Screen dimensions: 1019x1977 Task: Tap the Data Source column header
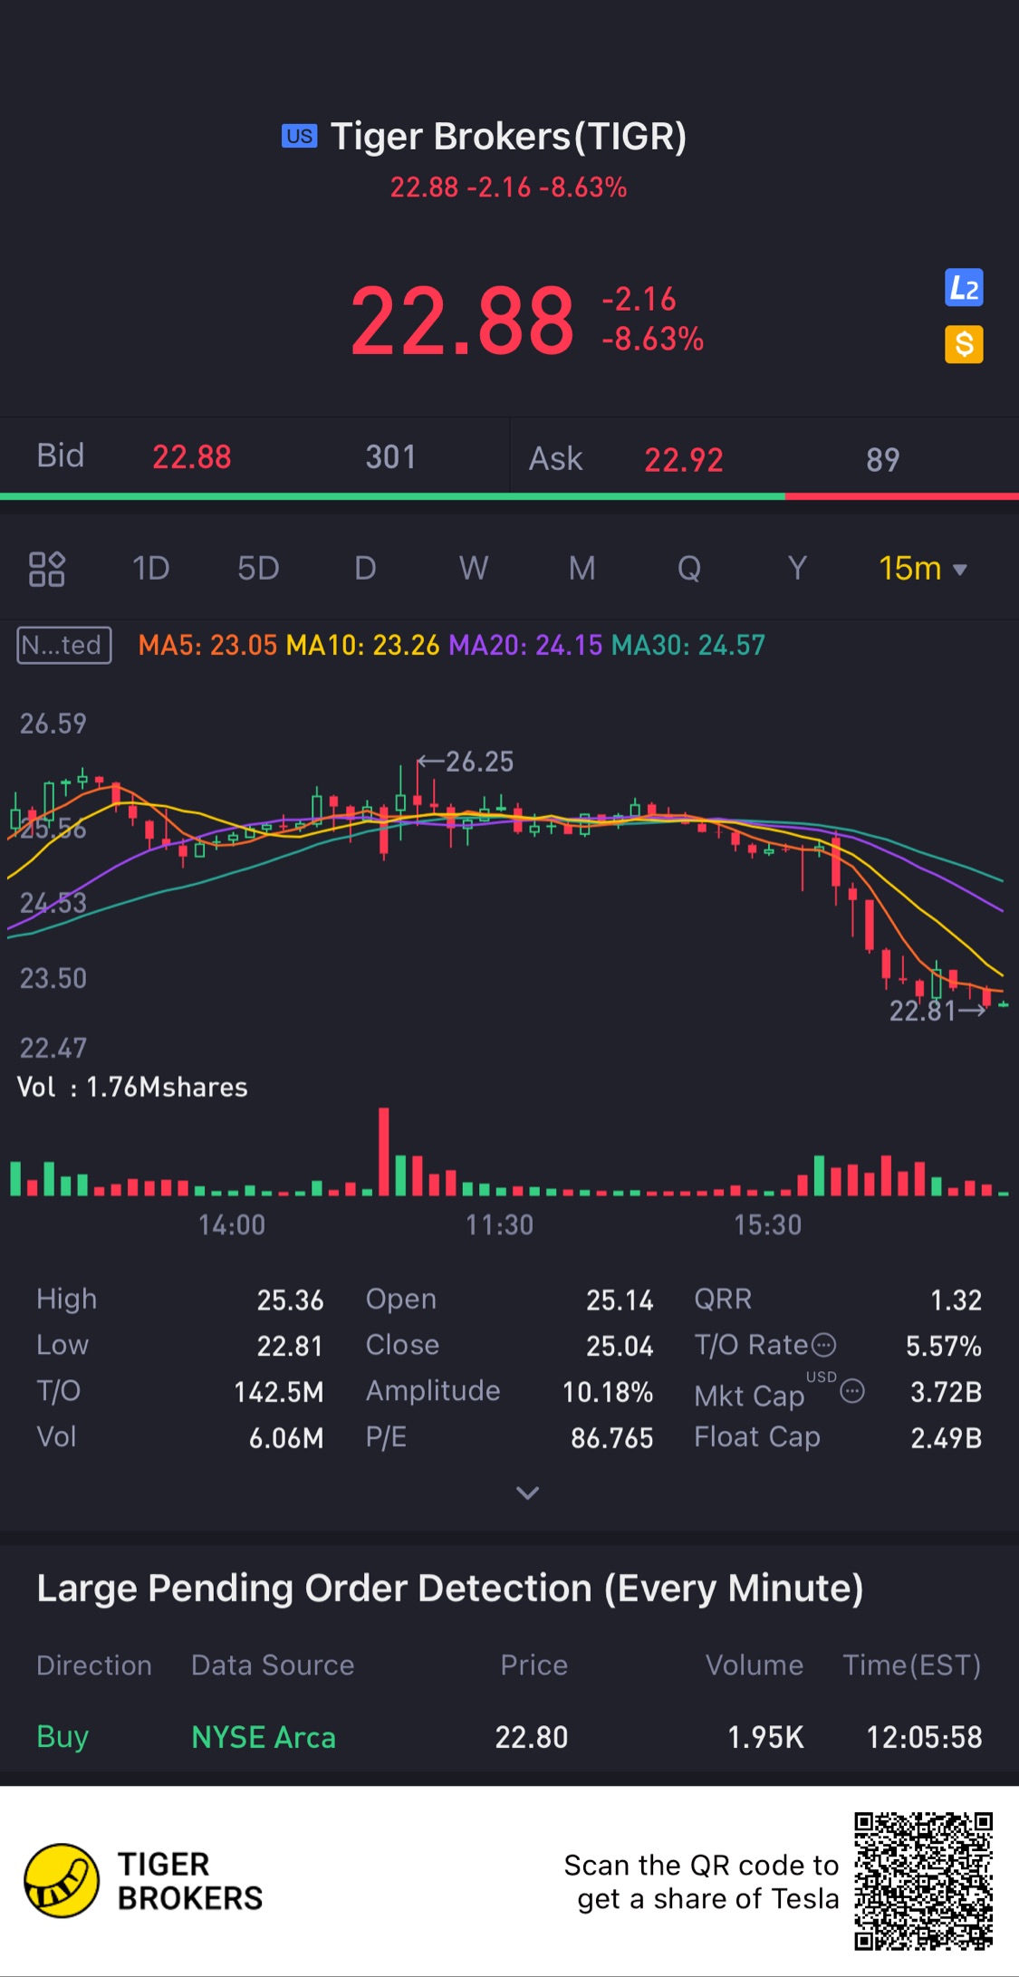273,1665
